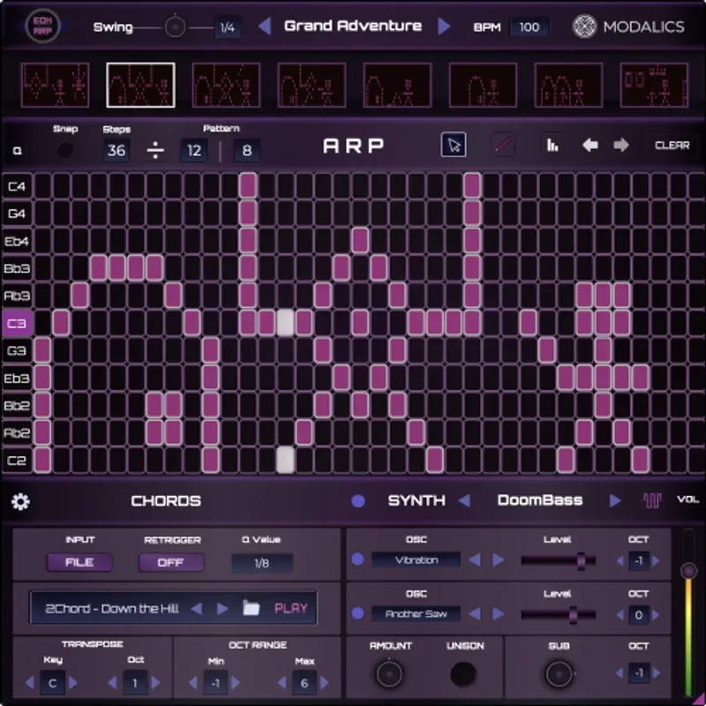The height and width of the screenshot is (706, 706).
Task: Next chord file after Down the Hill
Action: (x=222, y=609)
